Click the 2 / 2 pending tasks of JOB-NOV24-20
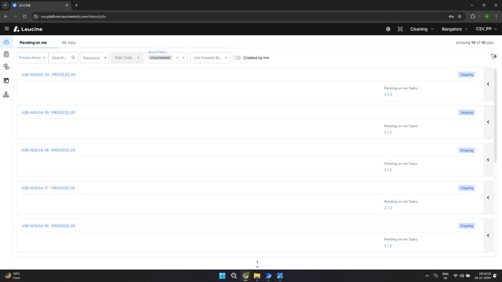The image size is (502, 282). tap(388, 95)
